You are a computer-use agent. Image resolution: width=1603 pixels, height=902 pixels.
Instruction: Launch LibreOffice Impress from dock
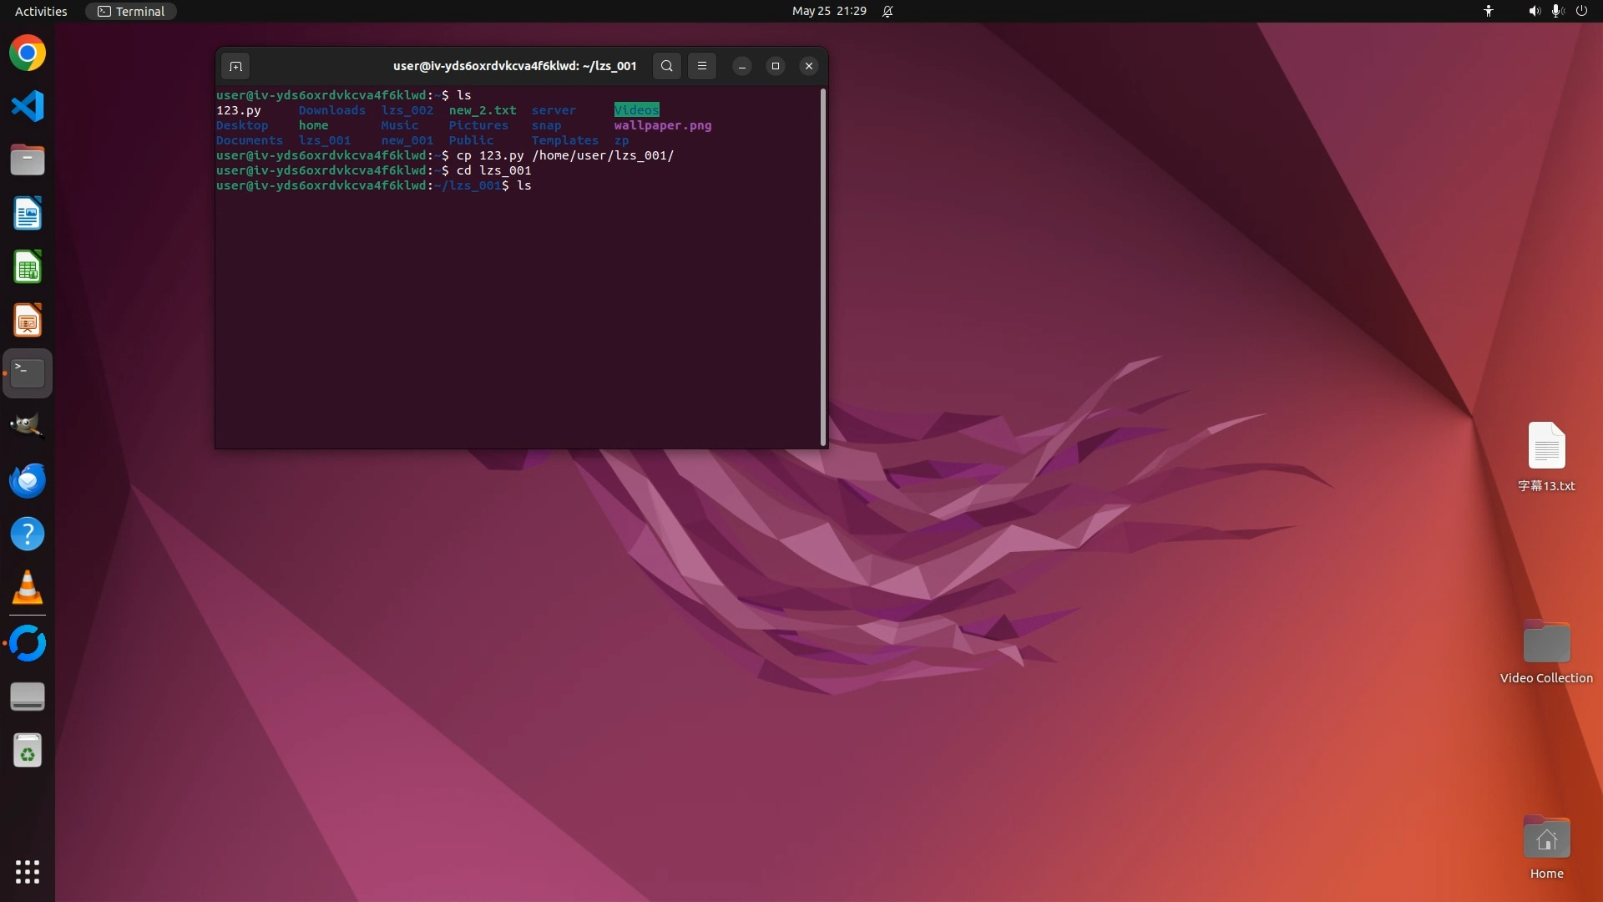[28, 321]
